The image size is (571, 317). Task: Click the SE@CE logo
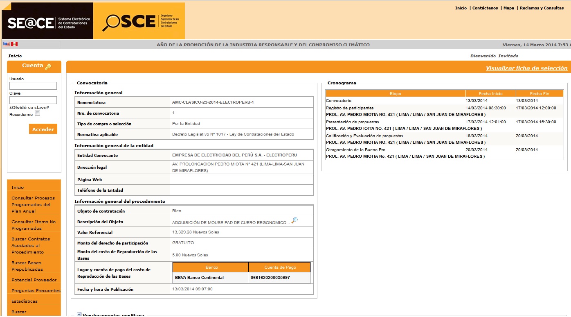coord(47,21)
